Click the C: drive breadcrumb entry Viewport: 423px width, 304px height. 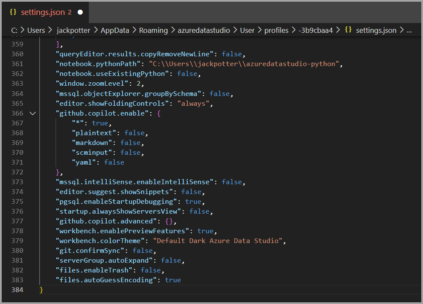[x=14, y=30]
